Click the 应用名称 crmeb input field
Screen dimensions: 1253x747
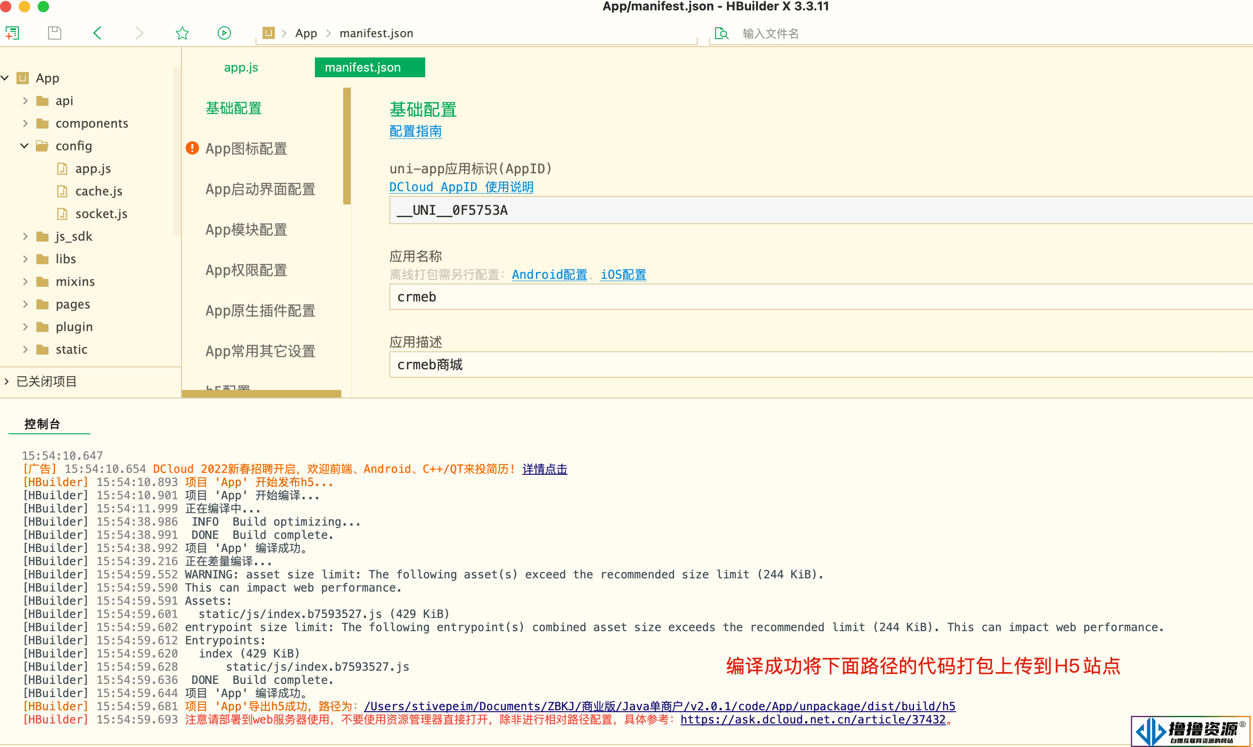(x=821, y=297)
